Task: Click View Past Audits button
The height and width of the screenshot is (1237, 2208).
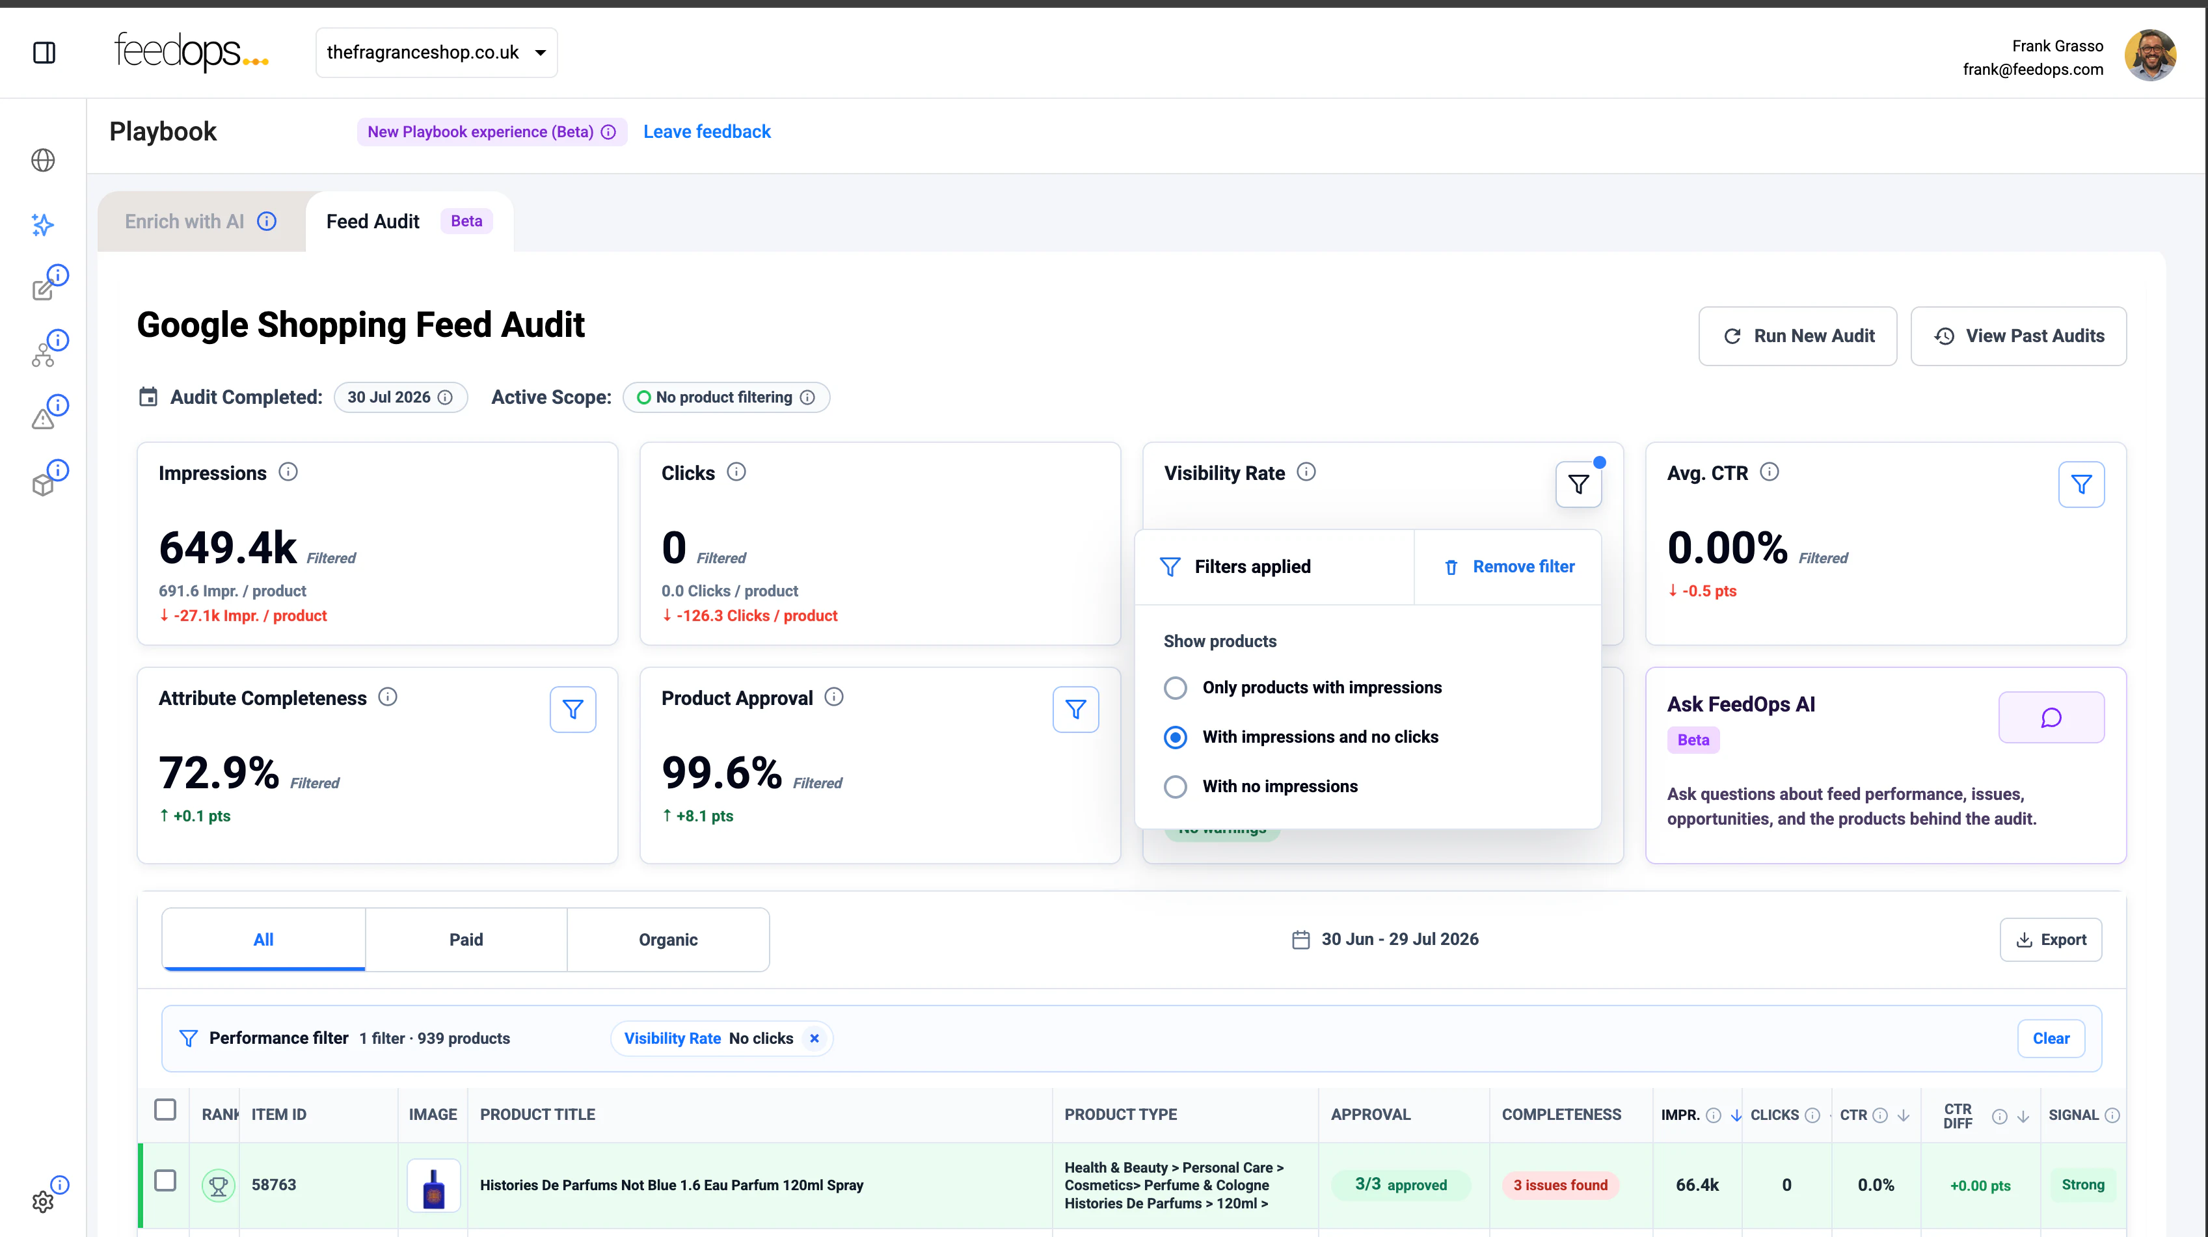Action: [x=2018, y=336]
